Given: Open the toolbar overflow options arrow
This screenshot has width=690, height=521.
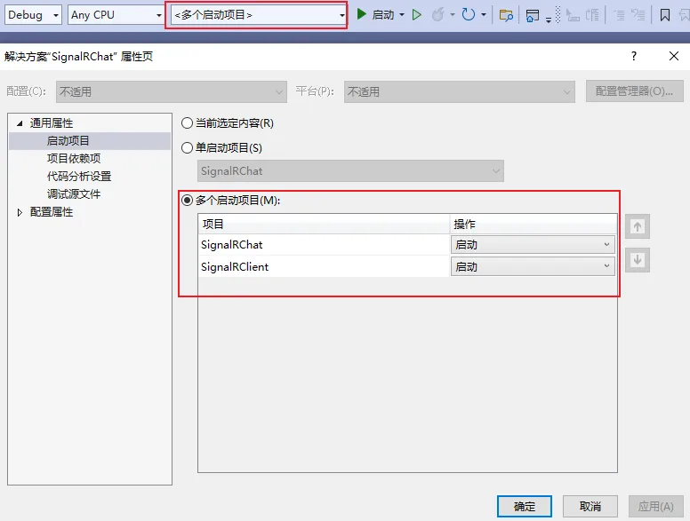Looking at the screenshot, I should click(549, 20).
